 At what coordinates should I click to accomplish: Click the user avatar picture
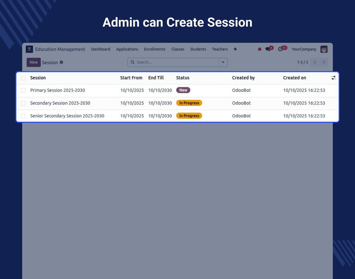click(x=324, y=49)
